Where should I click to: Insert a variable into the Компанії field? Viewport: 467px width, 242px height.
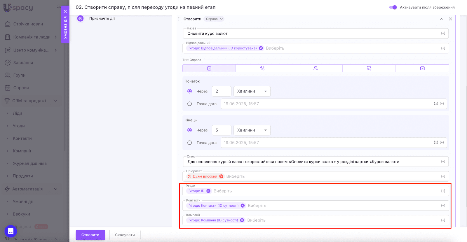pos(443,220)
